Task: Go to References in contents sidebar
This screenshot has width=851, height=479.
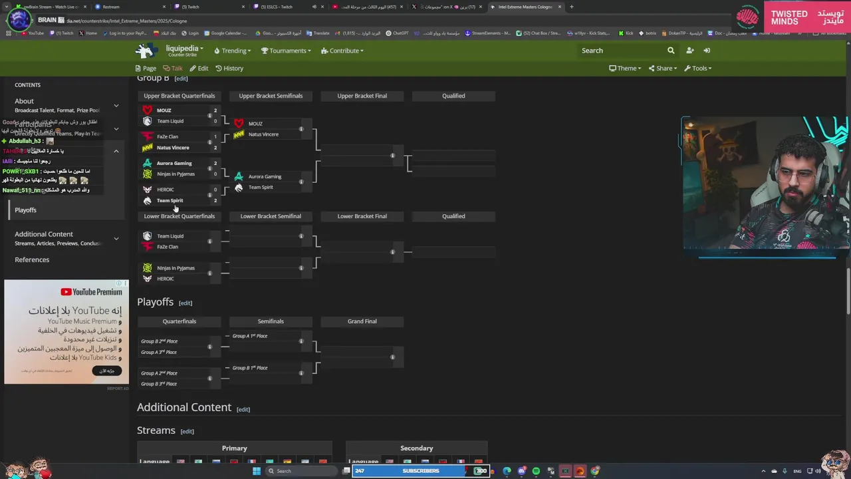Action: (32, 259)
